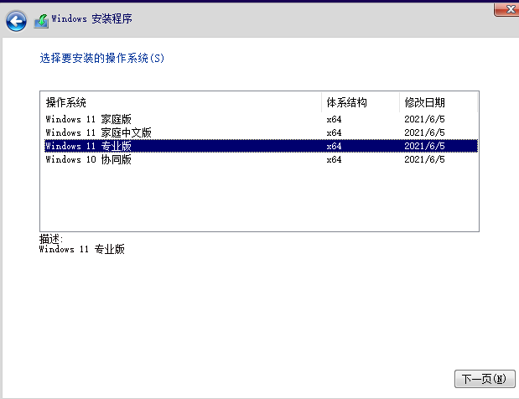Click the 描述: label

pos(51,239)
